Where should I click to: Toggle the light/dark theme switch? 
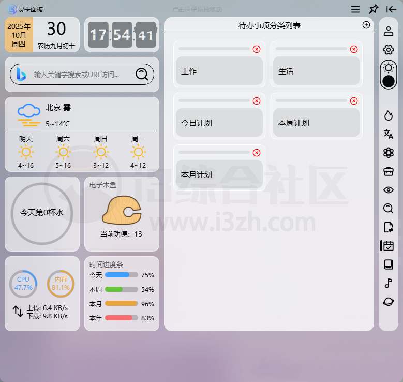pyautogui.click(x=389, y=75)
